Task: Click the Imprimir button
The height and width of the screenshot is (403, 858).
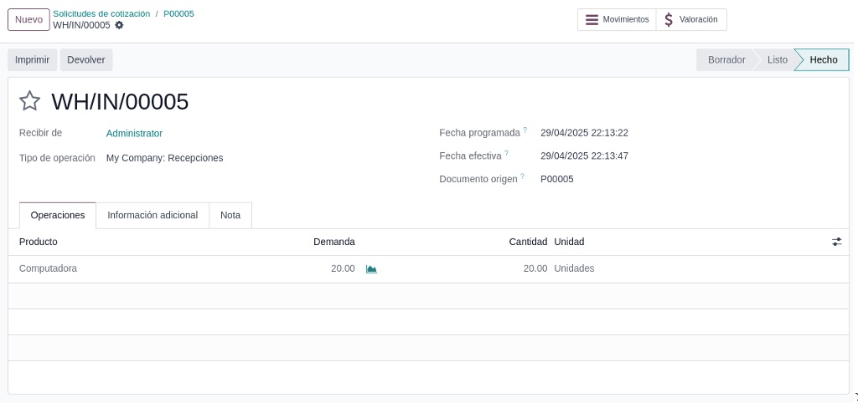Action: click(33, 60)
